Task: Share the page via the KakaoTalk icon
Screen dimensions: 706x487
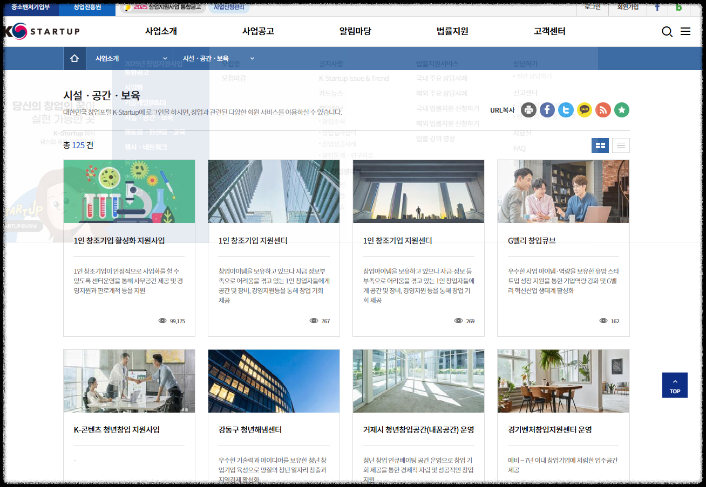Action: click(584, 110)
